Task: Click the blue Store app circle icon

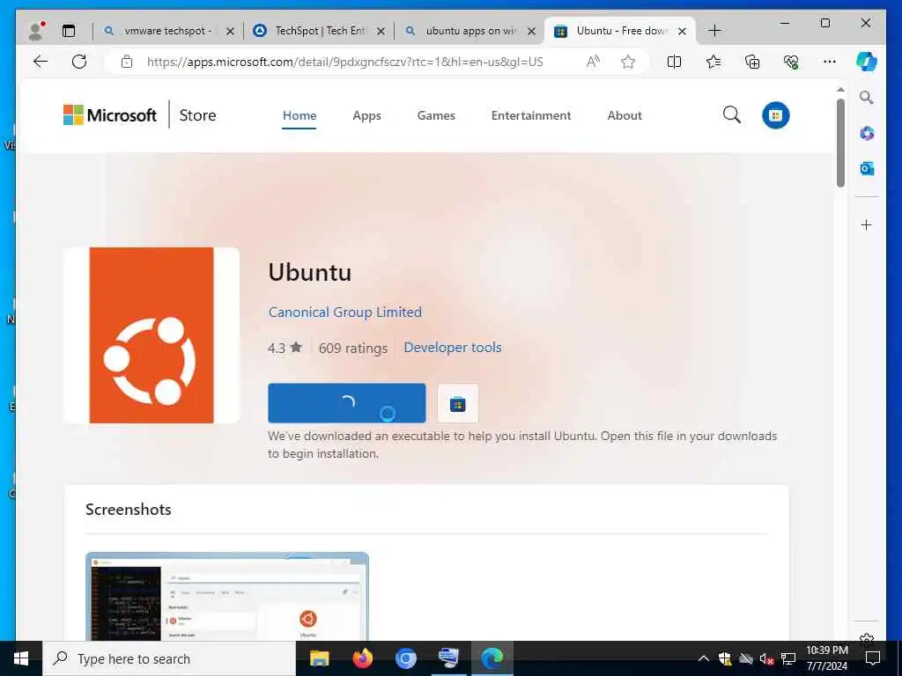Action: pos(775,115)
